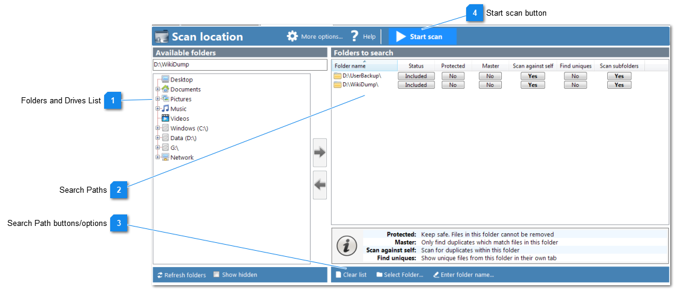Click Refresh folders text
Viewport: 675px width, 290px height.
(185, 275)
